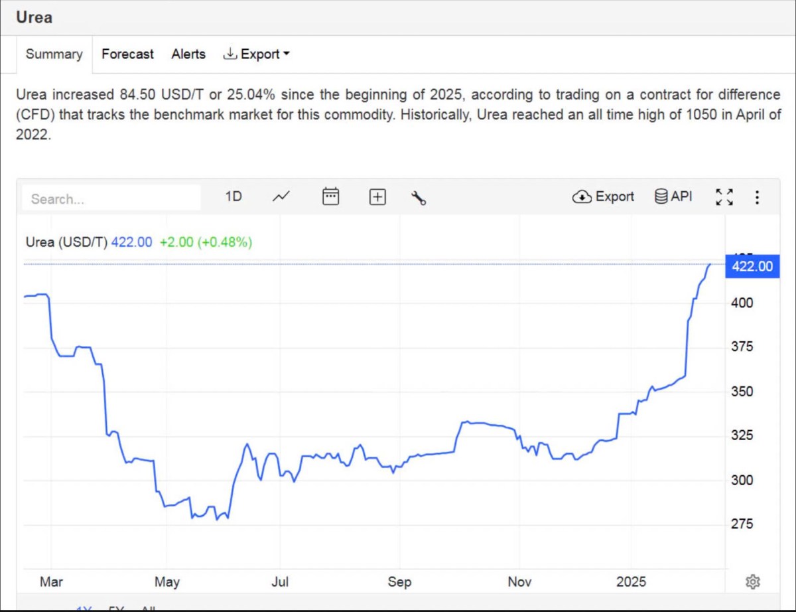Screen dimensions: 796x612
Task: Toggle fullscreen chart view
Action: pyautogui.click(x=724, y=197)
